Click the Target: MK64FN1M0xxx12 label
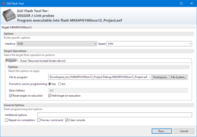Viewport: 197px width, 137px height. coord(17,27)
